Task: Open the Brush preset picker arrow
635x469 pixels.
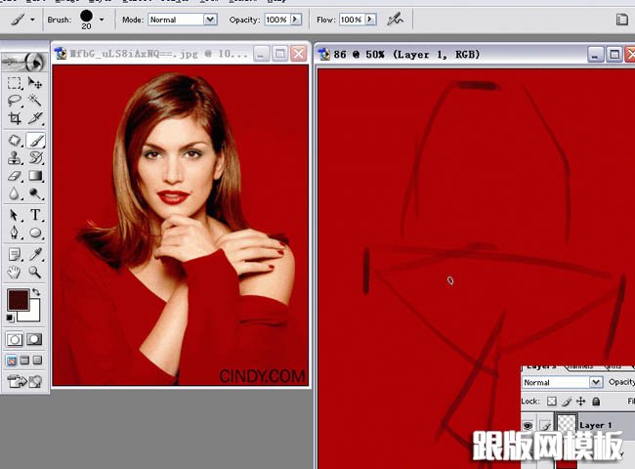Action: coord(101,20)
